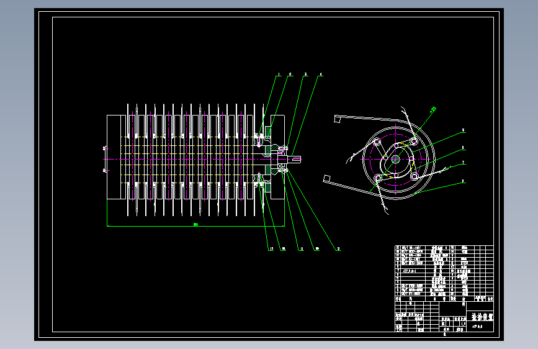Select part callout number 10 label
Viewport: 538px width, 349px height.
(317, 248)
